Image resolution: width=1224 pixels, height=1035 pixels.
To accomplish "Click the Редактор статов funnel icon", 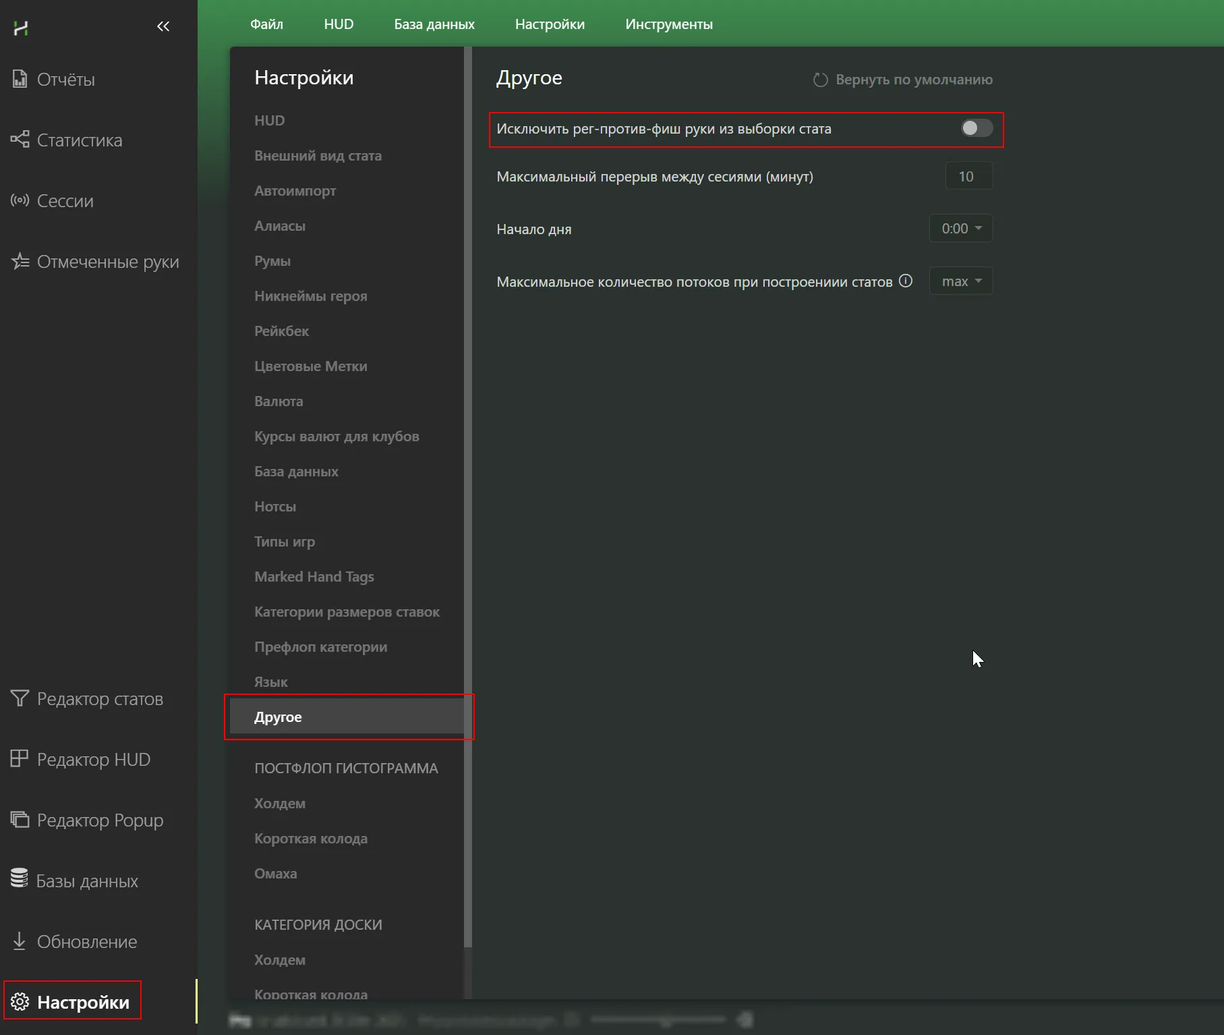I will coord(20,698).
